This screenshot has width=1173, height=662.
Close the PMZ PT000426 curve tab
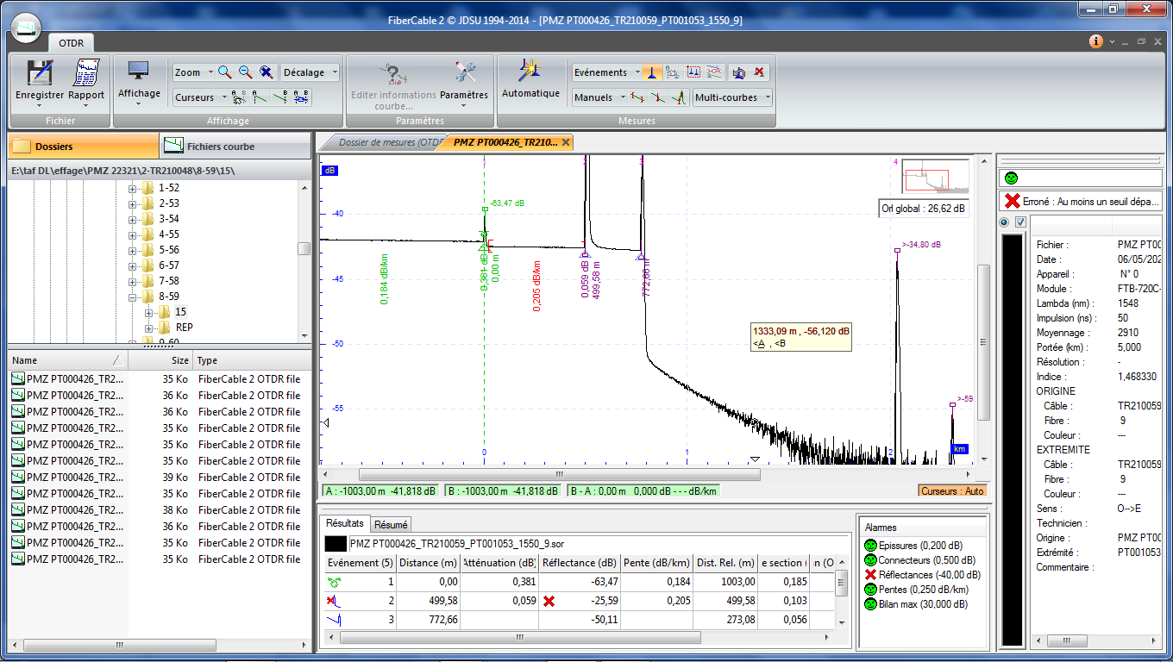[x=566, y=143]
